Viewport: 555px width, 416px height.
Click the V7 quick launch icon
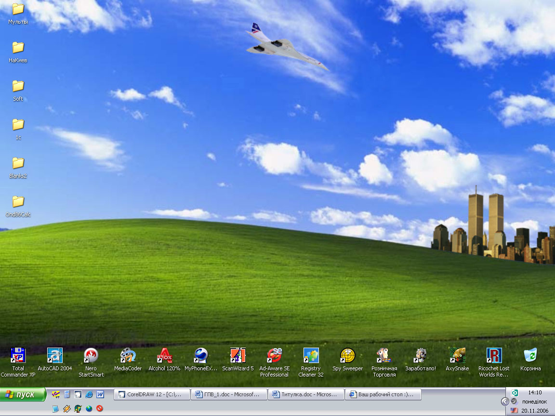click(55, 394)
